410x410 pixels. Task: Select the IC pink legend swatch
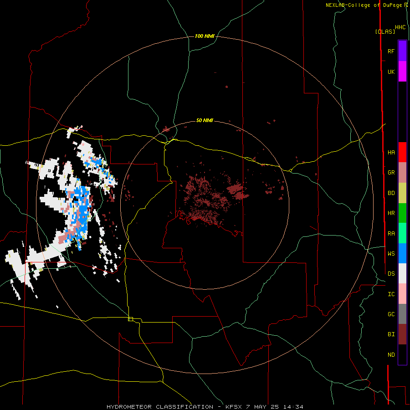click(x=402, y=294)
